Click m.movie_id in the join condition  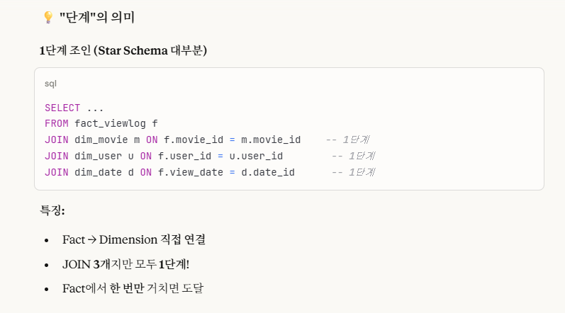coord(271,140)
